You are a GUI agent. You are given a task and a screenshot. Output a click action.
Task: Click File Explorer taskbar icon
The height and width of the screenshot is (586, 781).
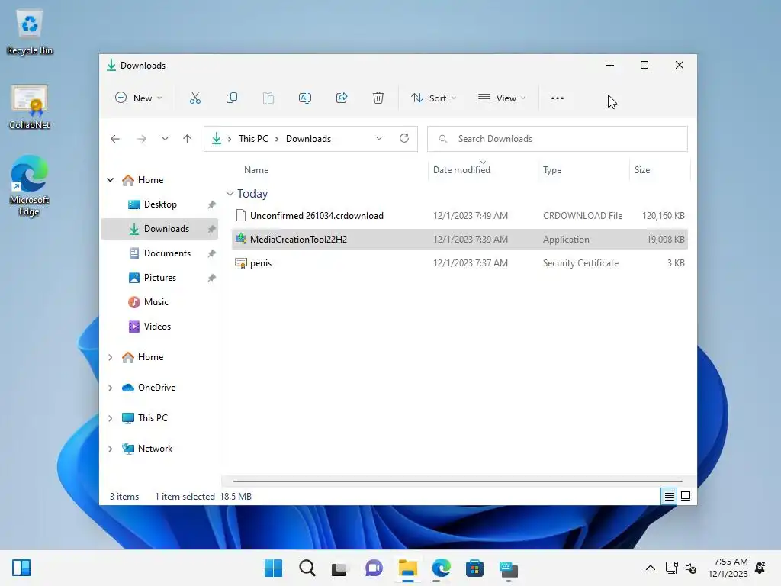point(407,568)
